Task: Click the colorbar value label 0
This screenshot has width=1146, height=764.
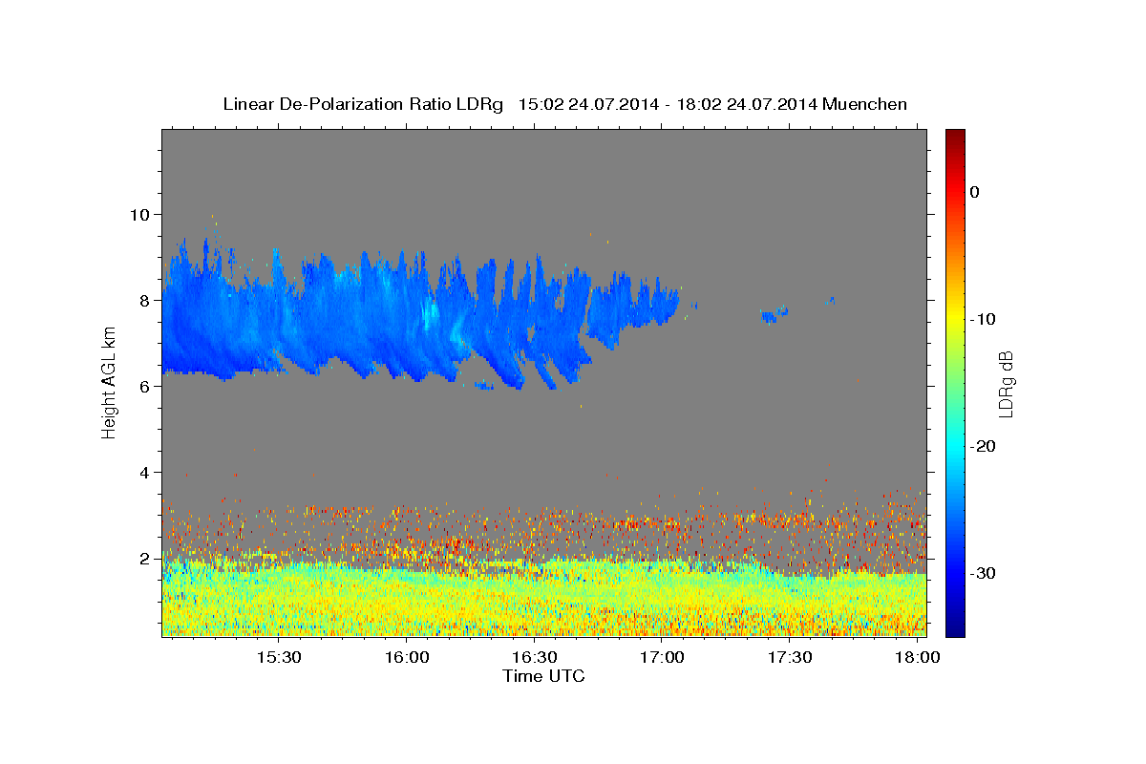Action: click(x=975, y=192)
